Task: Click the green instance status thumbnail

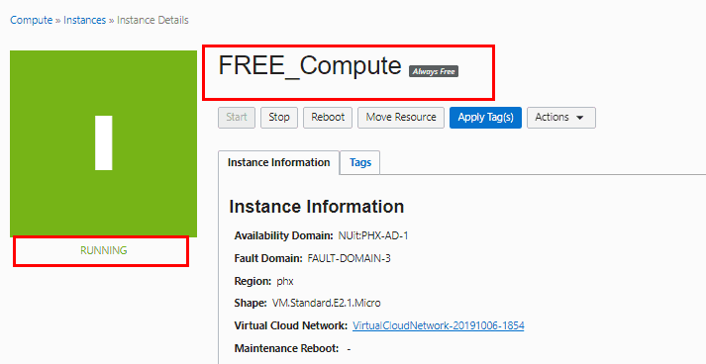Action: pos(104,143)
